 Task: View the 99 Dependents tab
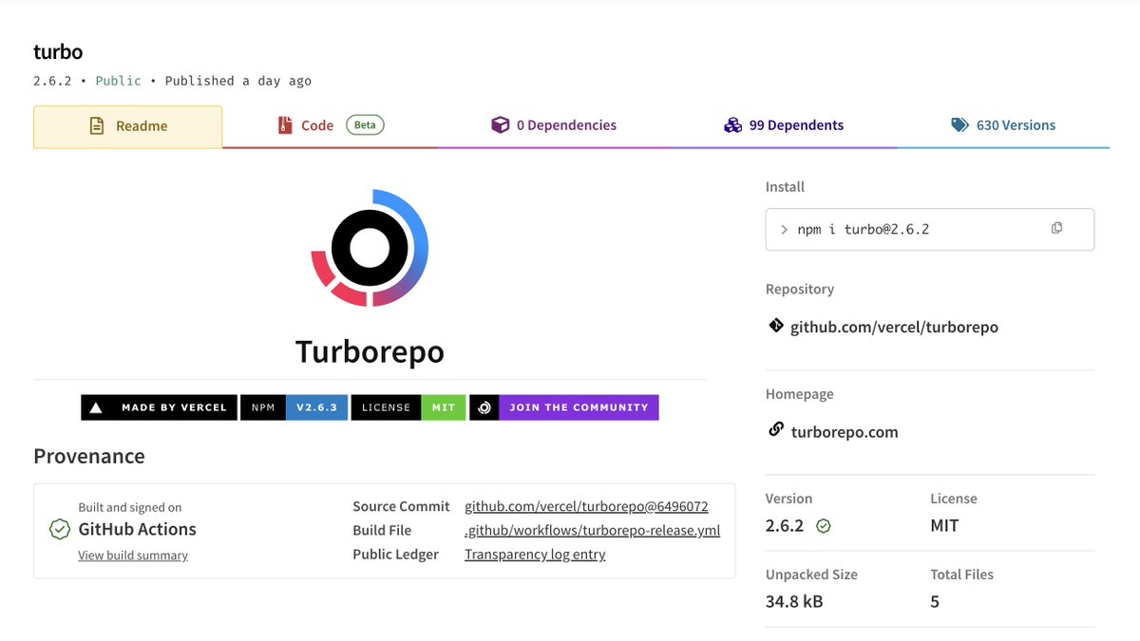(784, 125)
